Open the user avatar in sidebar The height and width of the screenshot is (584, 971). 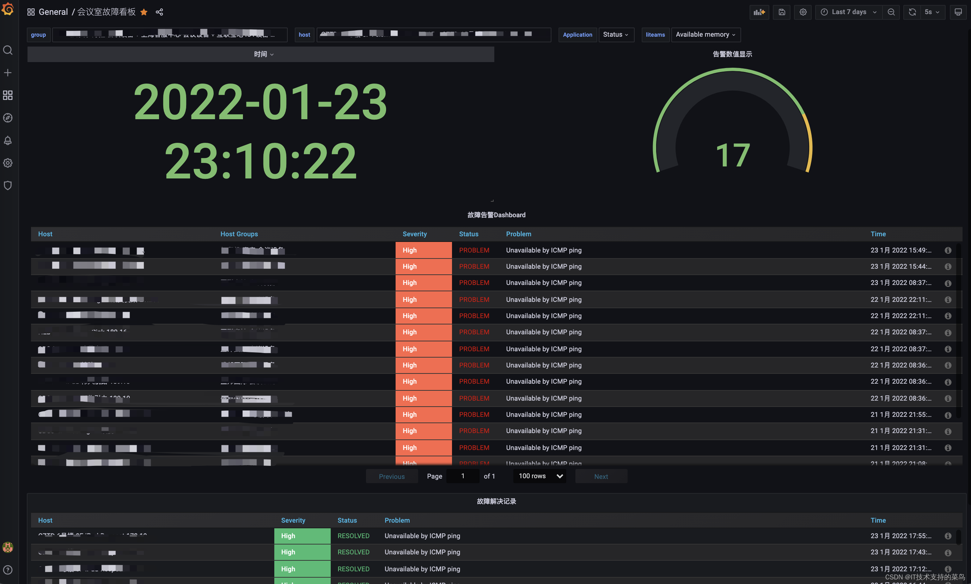click(x=7, y=547)
